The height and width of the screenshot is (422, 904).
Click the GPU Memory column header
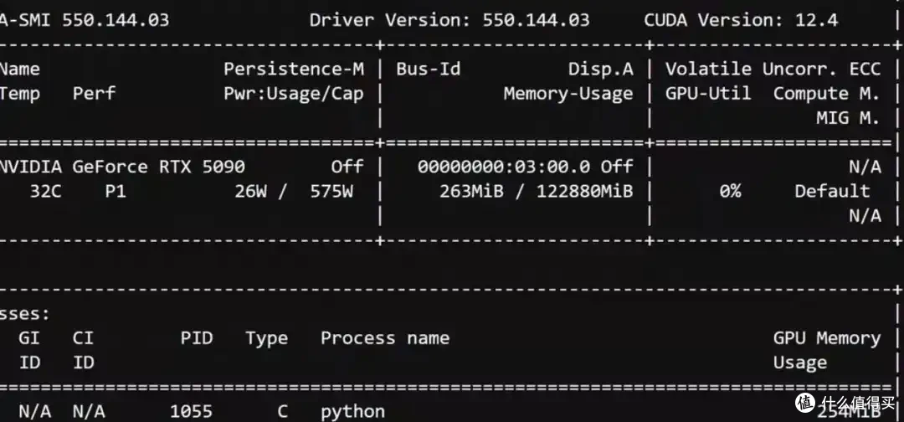pyautogui.click(x=827, y=338)
